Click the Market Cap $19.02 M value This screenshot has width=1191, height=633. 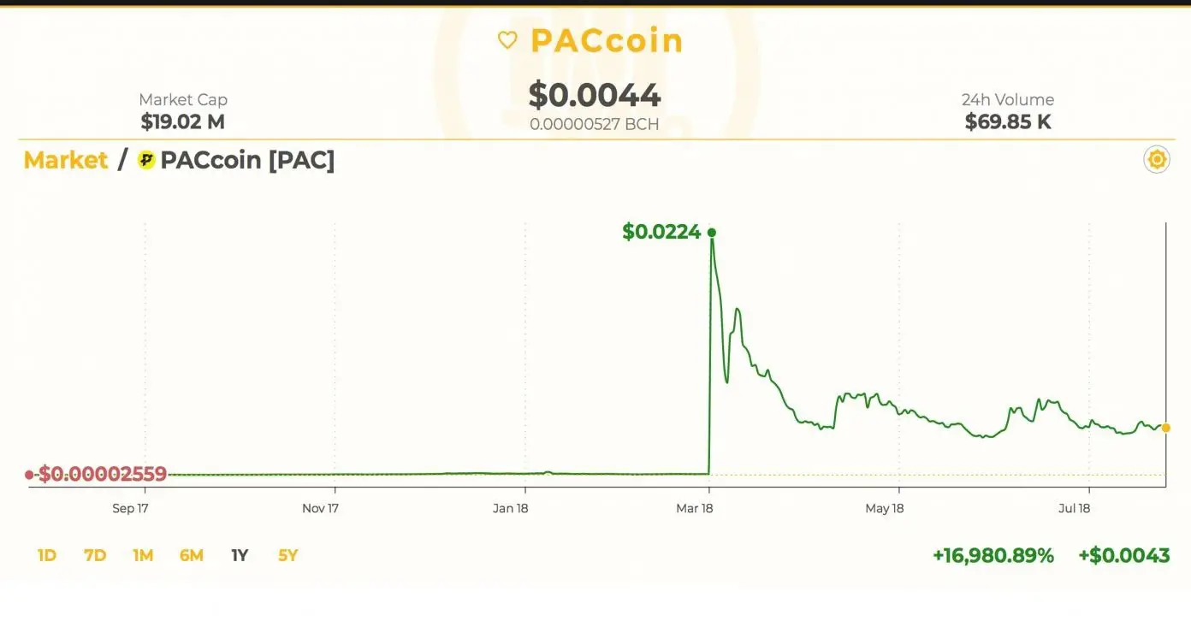pyautogui.click(x=183, y=121)
